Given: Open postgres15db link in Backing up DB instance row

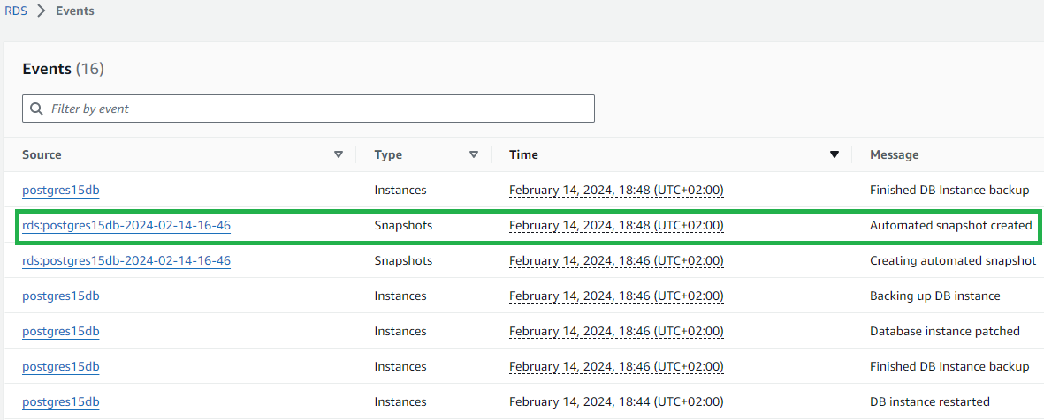Looking at the screenshot, I should coord(61,296).
